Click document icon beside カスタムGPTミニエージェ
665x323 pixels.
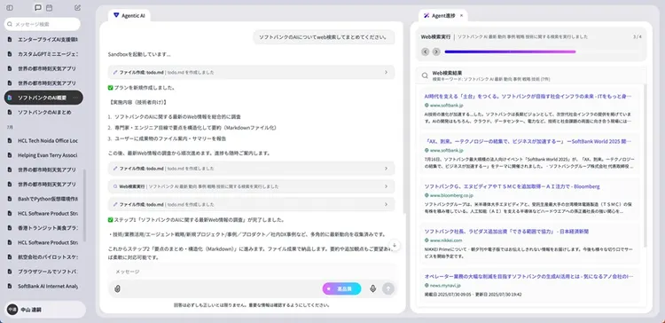10,54
